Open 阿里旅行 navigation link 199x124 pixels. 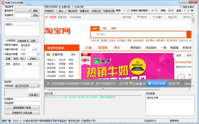pos(136,48)
